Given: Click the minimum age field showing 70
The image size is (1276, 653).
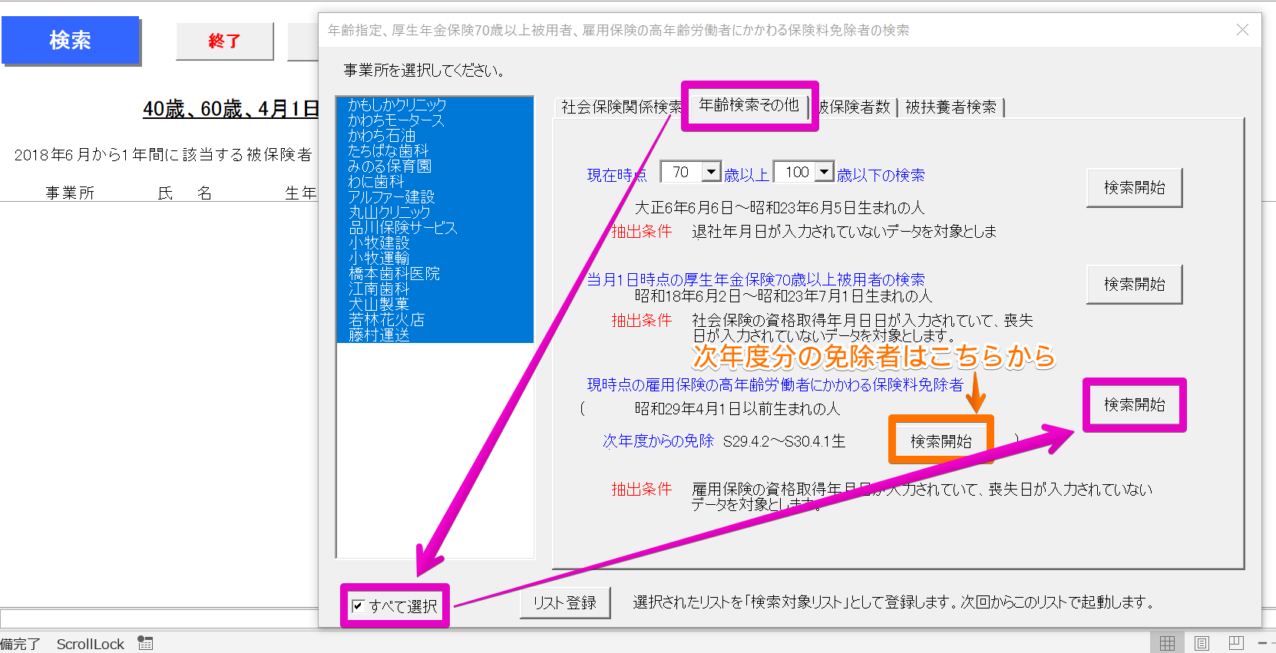Looking at the screenshot, I should 682,172.
